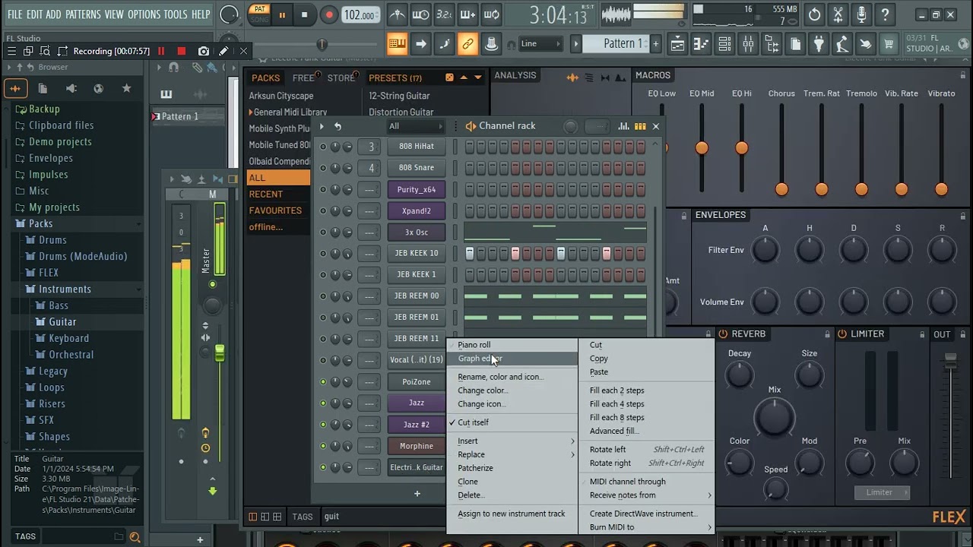The height and width of the screenshot is (547, 973).
Task: Select '12-String Guitar' preset
Action: coord(399,96)
